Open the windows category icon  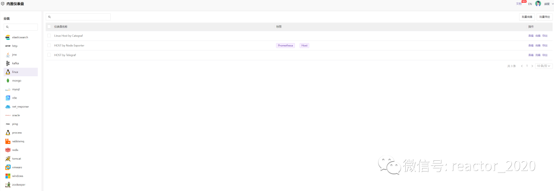8,176
